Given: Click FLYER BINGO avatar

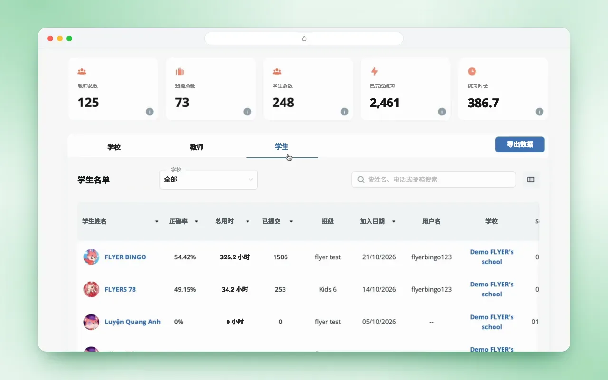Looking at the screenshot, I should coord(91,257).
